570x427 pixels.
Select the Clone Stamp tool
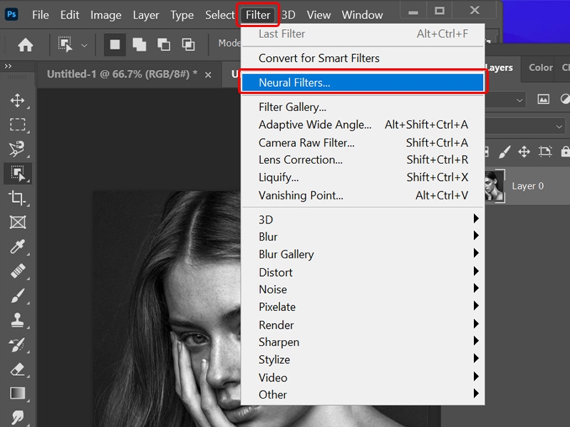pos(17,320)
